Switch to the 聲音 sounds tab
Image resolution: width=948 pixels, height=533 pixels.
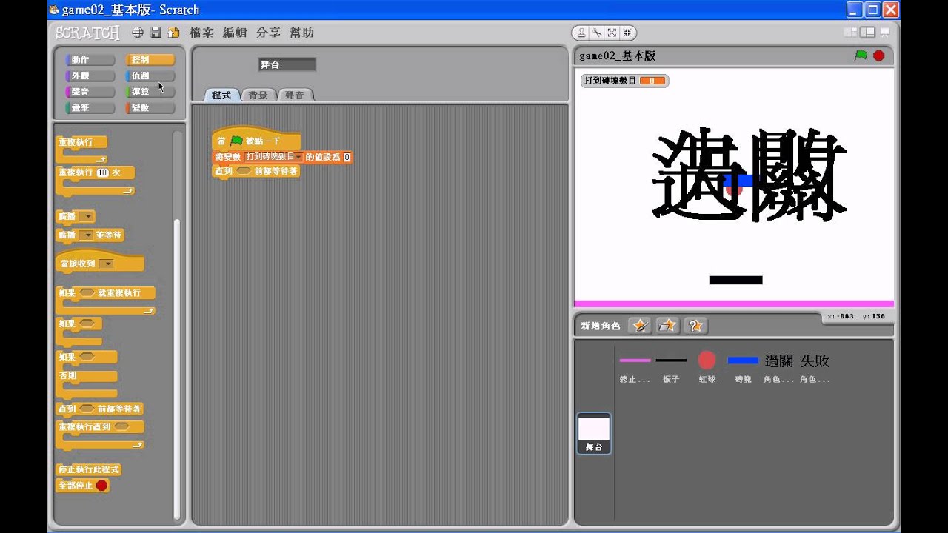point(295,95)
